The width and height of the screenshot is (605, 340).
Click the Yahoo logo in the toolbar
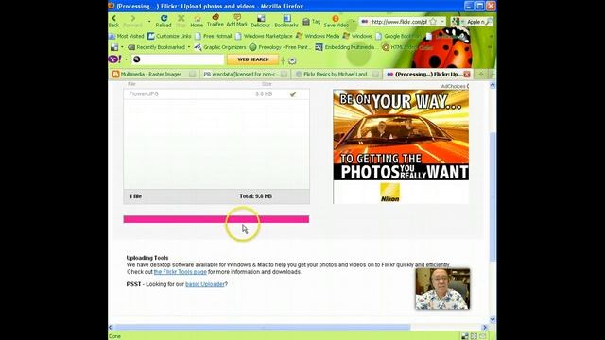(114, 59)
